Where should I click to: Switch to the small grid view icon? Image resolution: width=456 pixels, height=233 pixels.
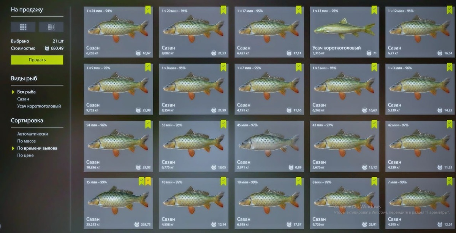click(51, 27)
